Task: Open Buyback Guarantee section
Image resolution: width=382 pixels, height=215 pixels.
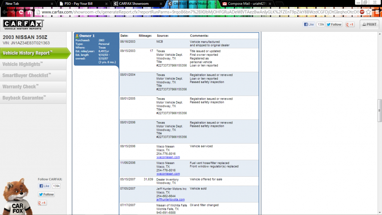Action: tap(33, 98)
